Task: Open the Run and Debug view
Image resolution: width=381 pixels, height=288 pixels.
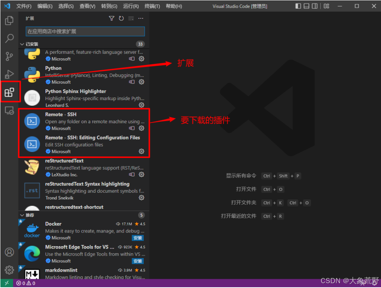Action: pos(9,74)
